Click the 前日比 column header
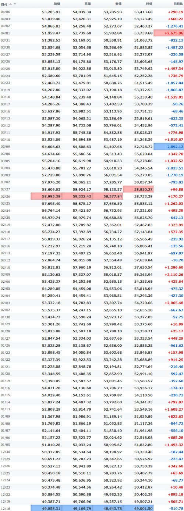Screen dimensions: 184x511 pos(178,4)
